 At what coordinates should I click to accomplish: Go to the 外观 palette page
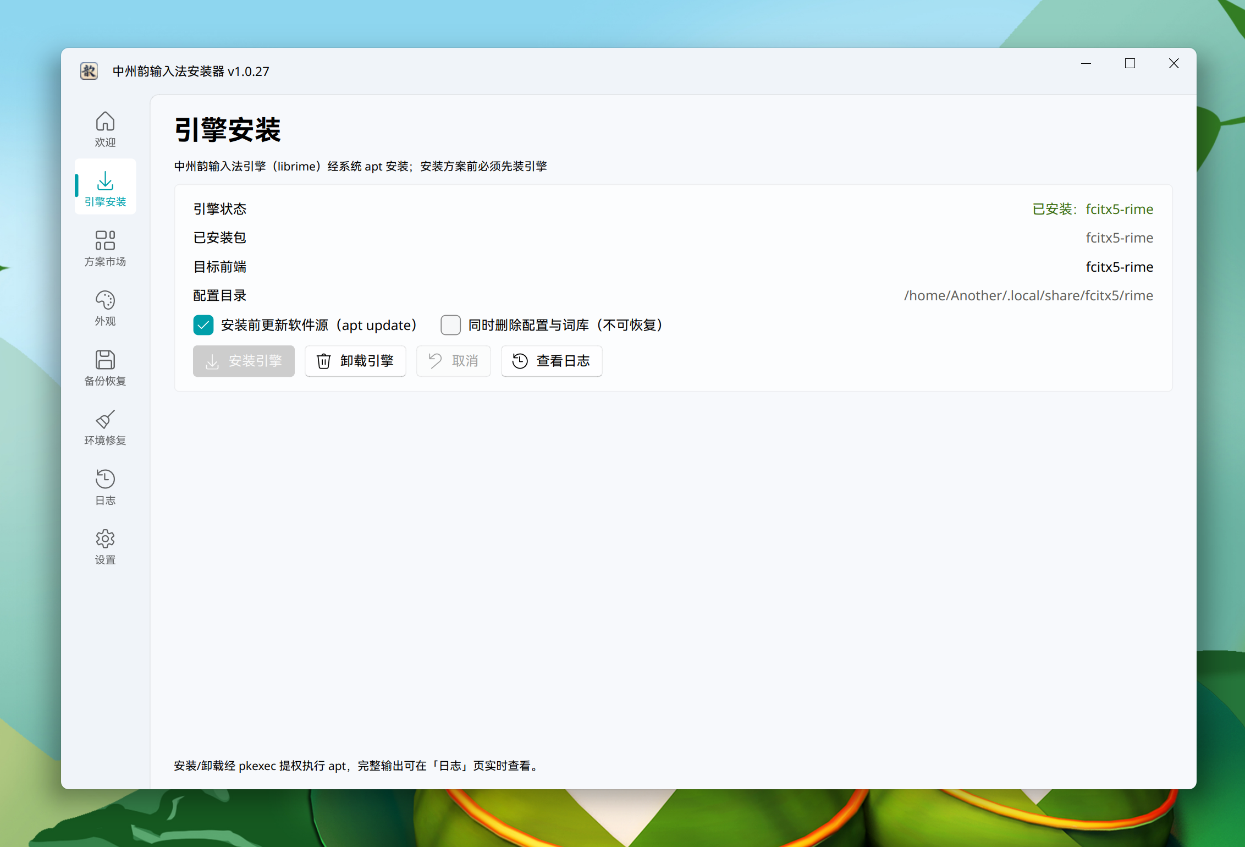click(x=105, y=307)
